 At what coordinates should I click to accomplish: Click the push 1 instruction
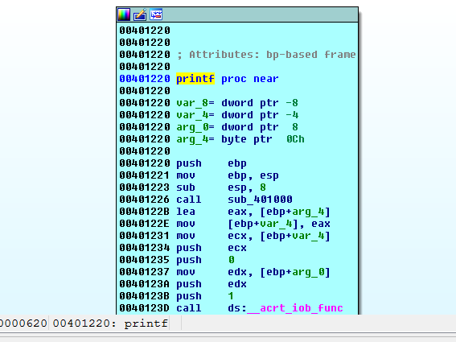click(x=205, y=296)
